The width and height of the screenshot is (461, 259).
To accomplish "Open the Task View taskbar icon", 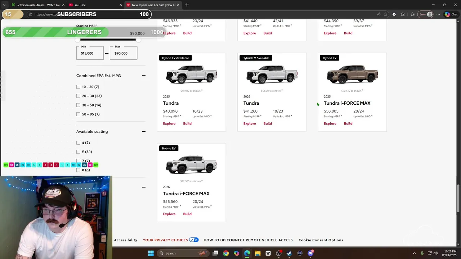I will (215, 253).
